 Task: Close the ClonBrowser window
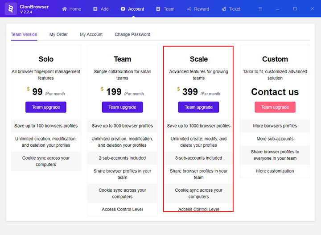click(312, 8)
